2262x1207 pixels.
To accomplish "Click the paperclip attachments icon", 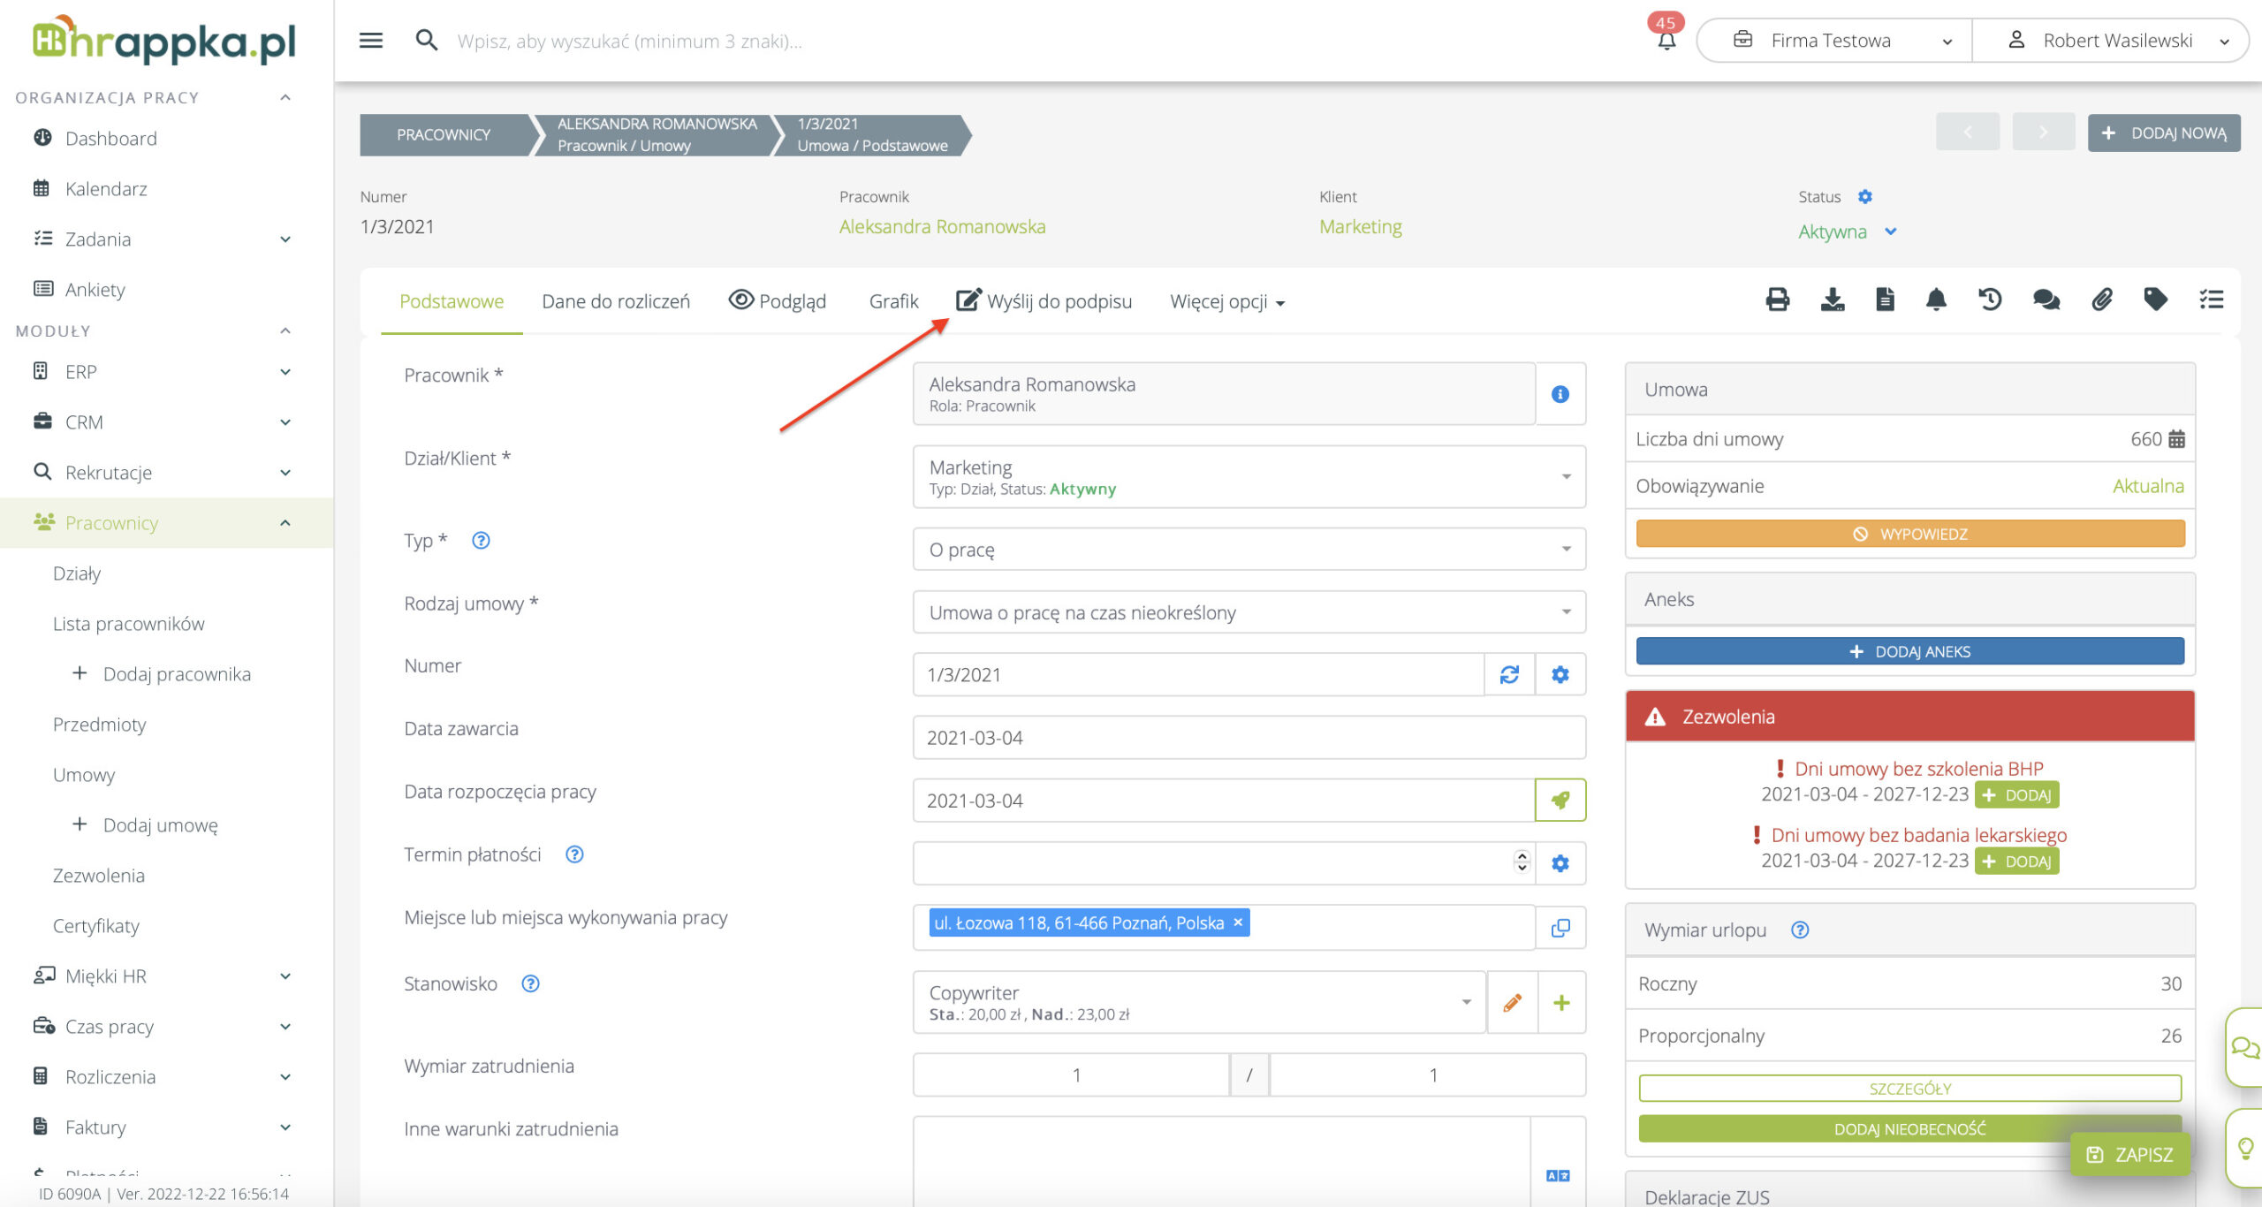I will 2101,300.
